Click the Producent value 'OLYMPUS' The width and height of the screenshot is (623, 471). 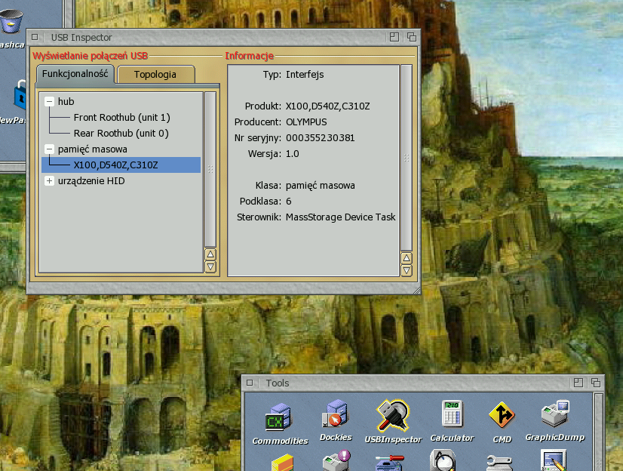pyautogui.click(x=306, y=122)
